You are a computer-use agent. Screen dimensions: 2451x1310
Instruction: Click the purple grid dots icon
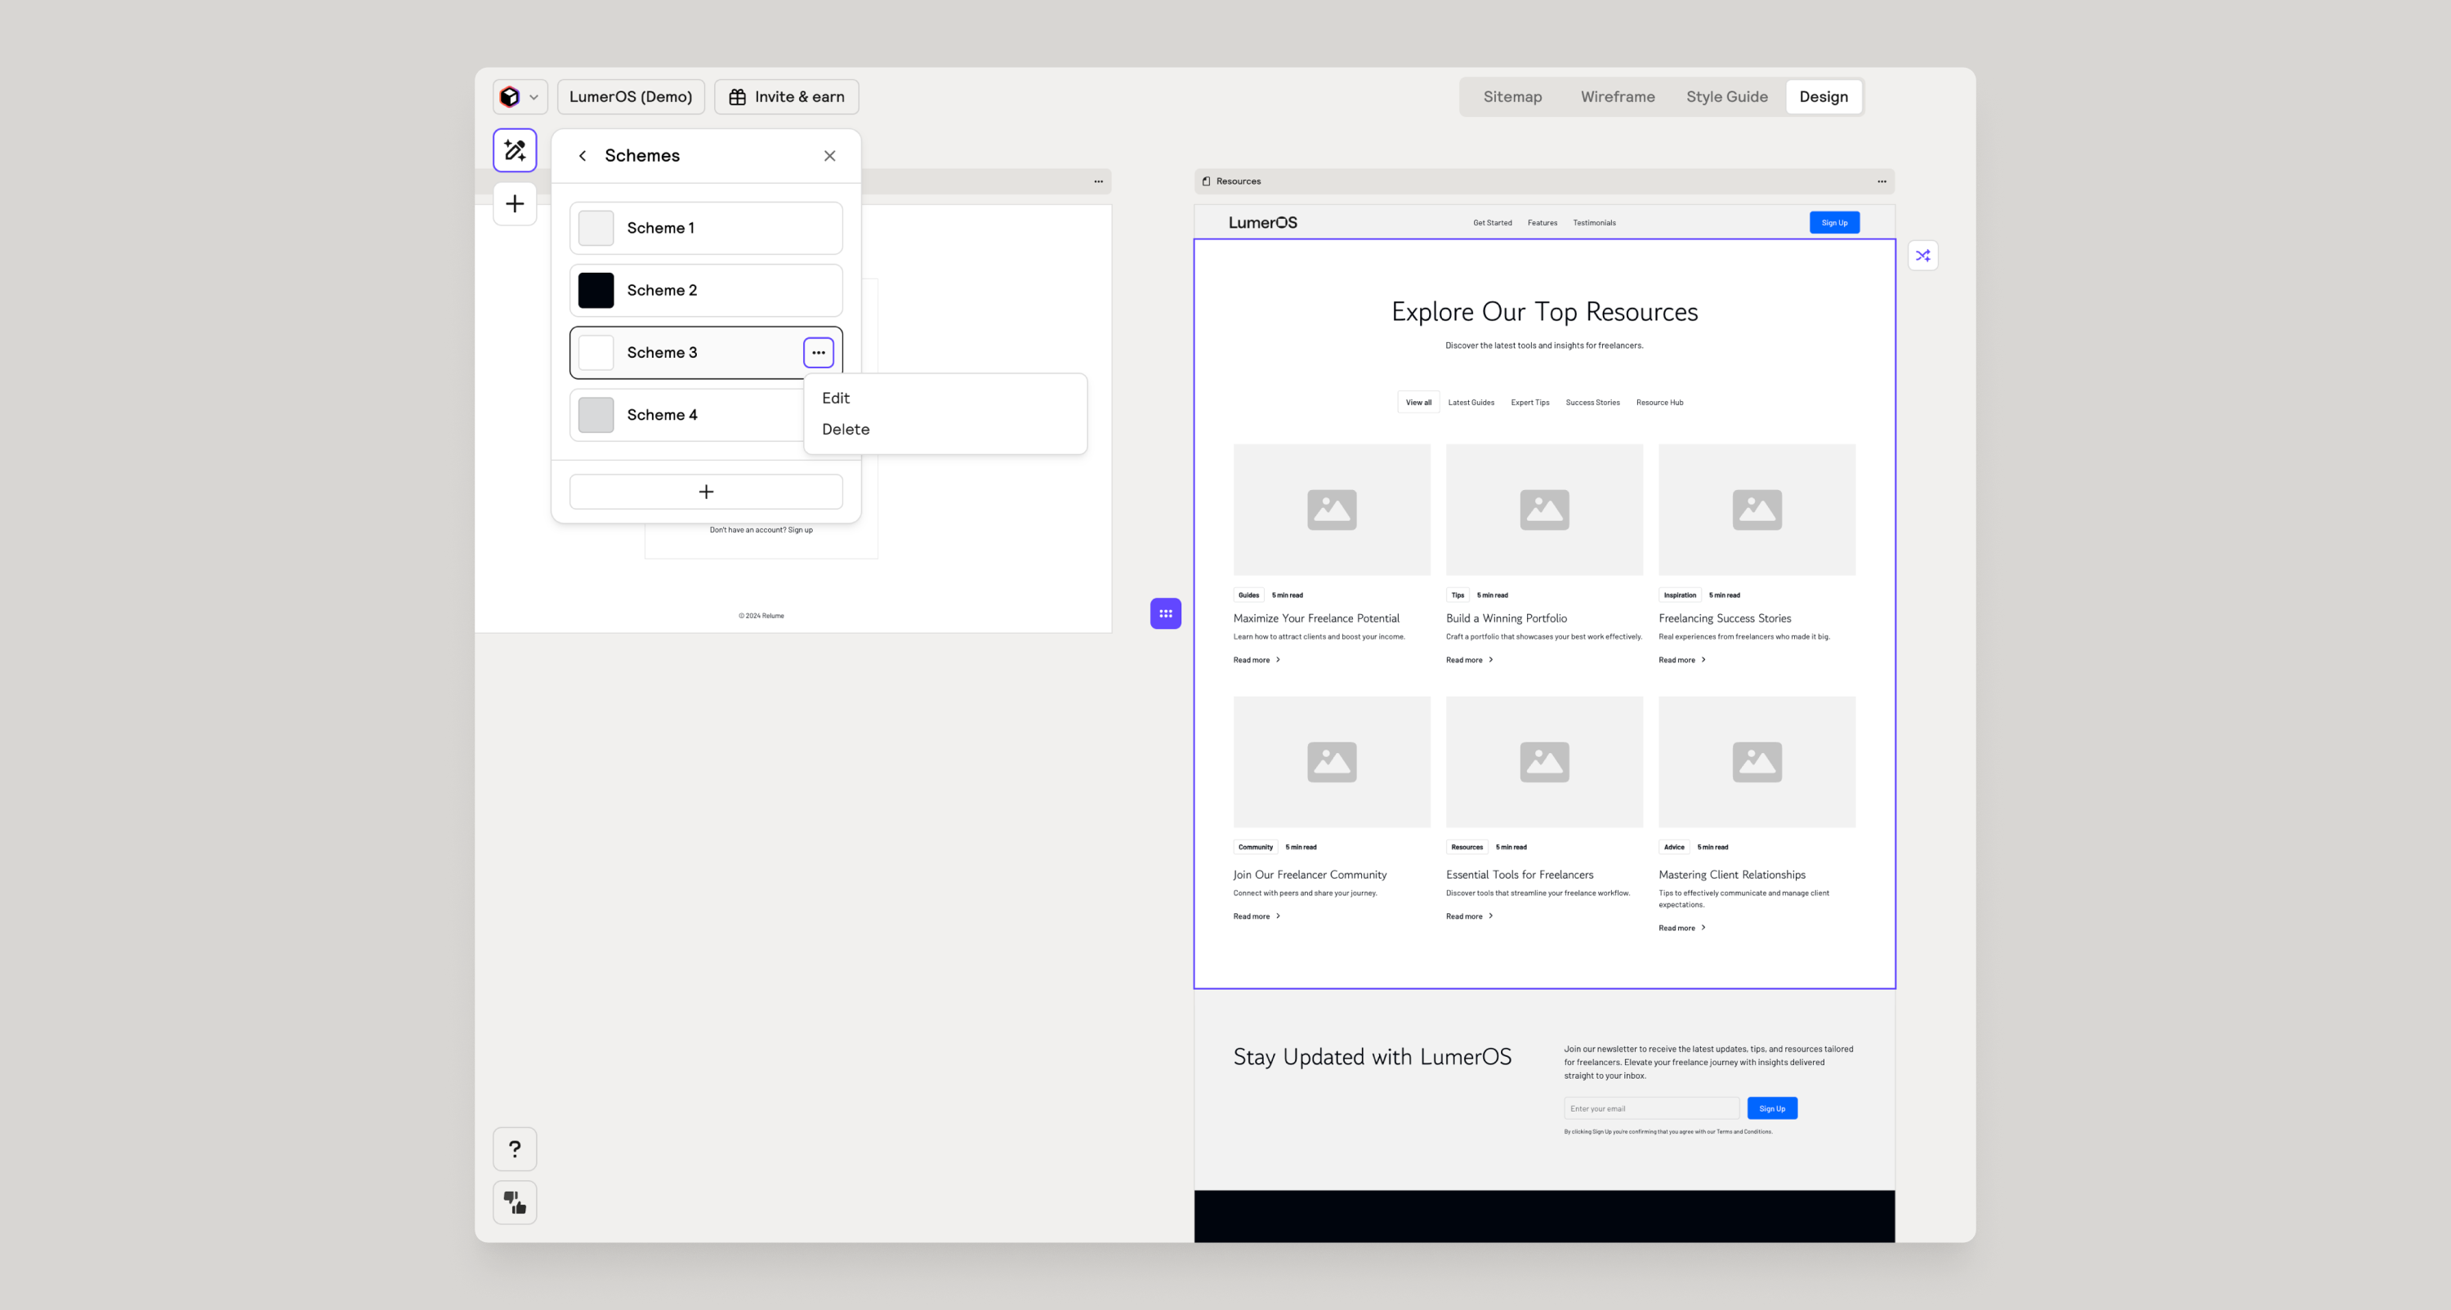click(x=1166, y=613)
